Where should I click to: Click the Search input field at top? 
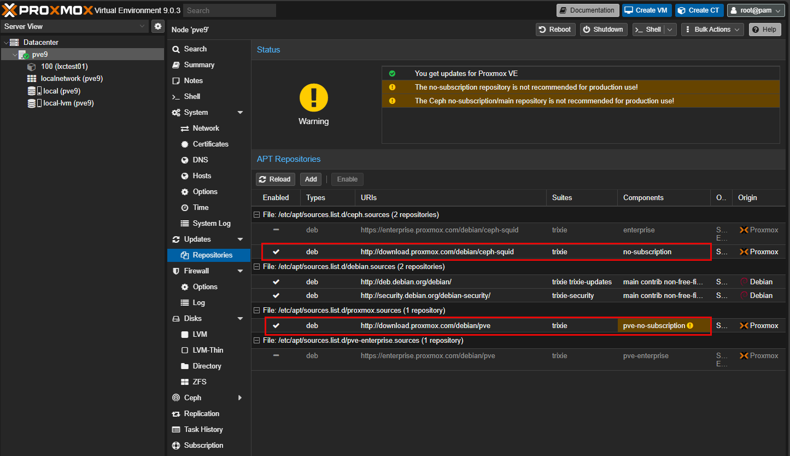coord(229,10)
